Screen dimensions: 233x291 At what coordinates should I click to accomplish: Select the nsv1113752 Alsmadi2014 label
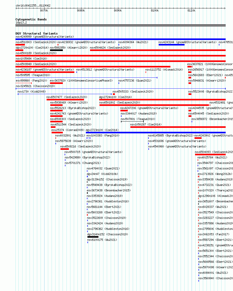[x=164, y=70]
